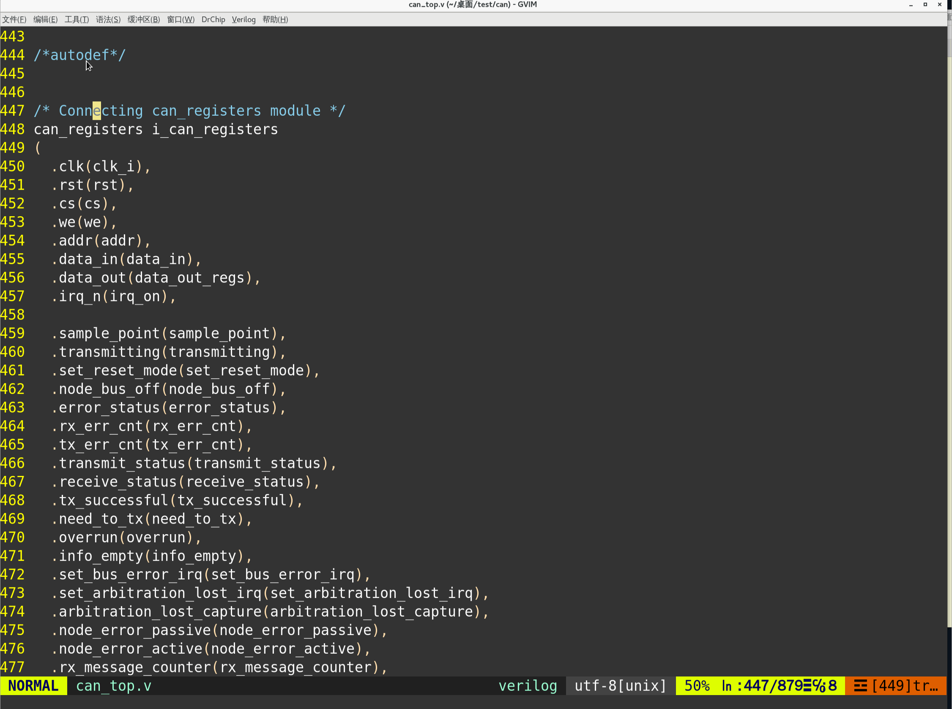The image size is (952, 709).
Task: Click the trailing whitespace warning segment
Action: [x=896, y=686]
